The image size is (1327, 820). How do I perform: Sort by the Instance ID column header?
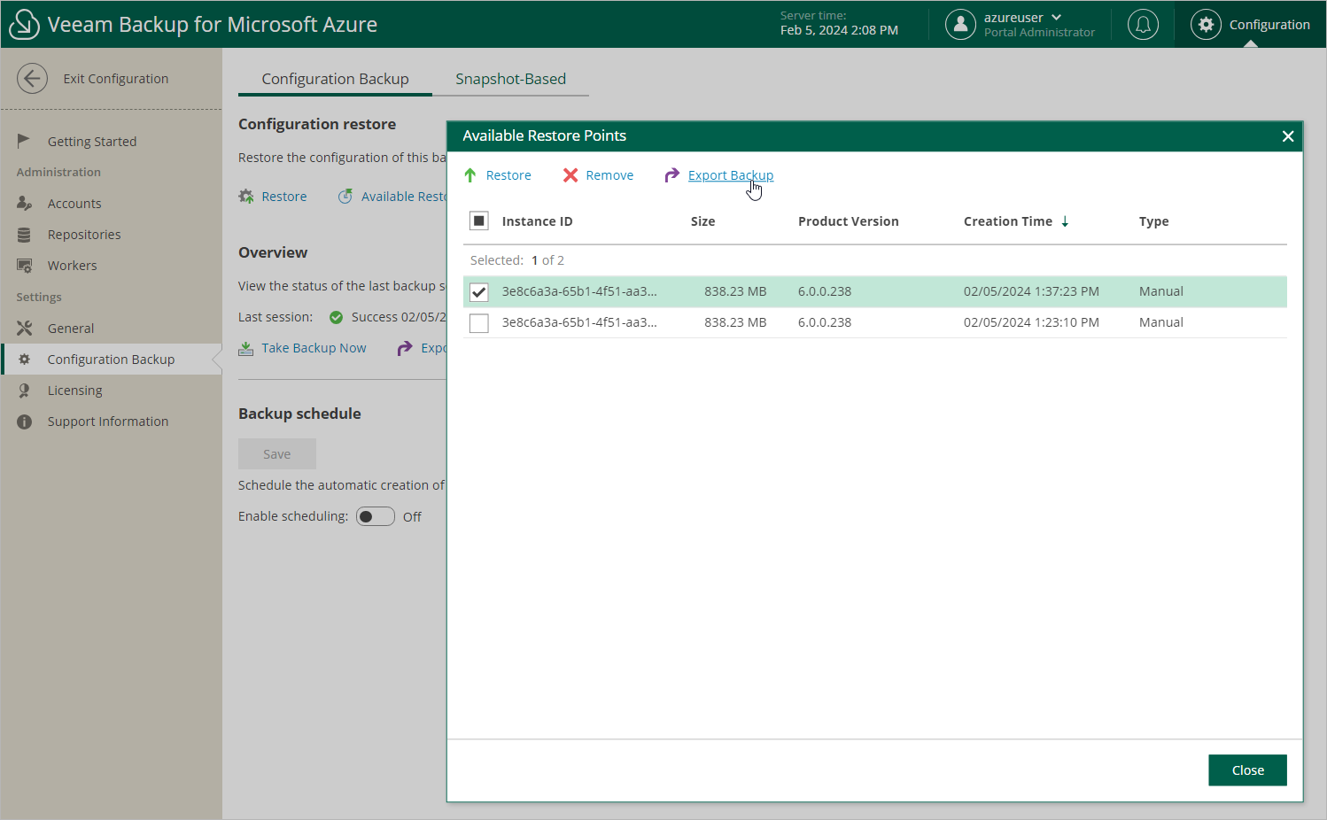(537, 221)
